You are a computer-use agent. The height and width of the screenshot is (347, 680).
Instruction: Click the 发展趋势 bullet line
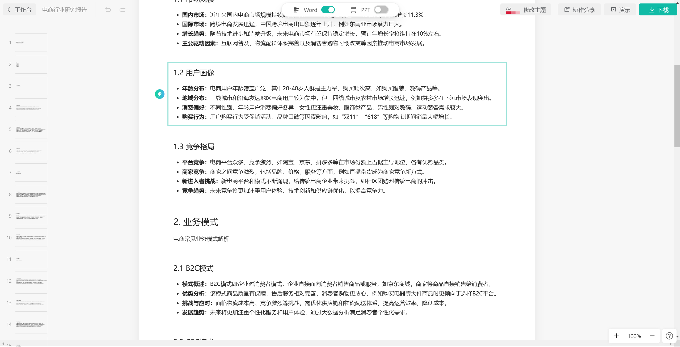[296, 312]
